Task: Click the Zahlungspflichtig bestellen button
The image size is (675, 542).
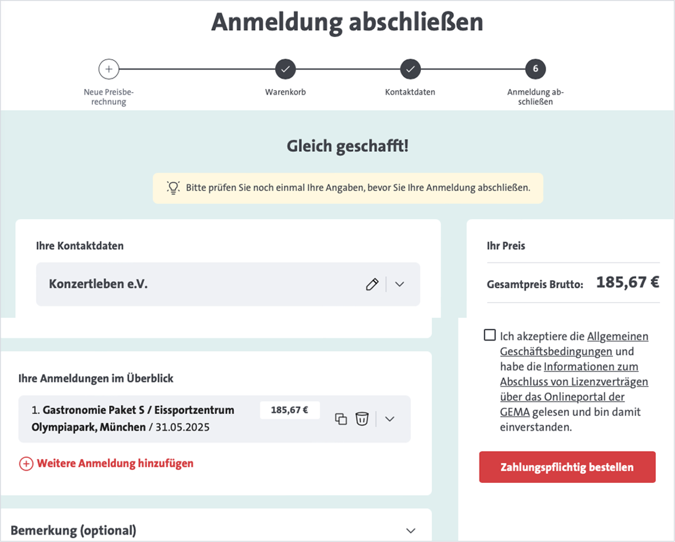Action: (x=567, y=467)
